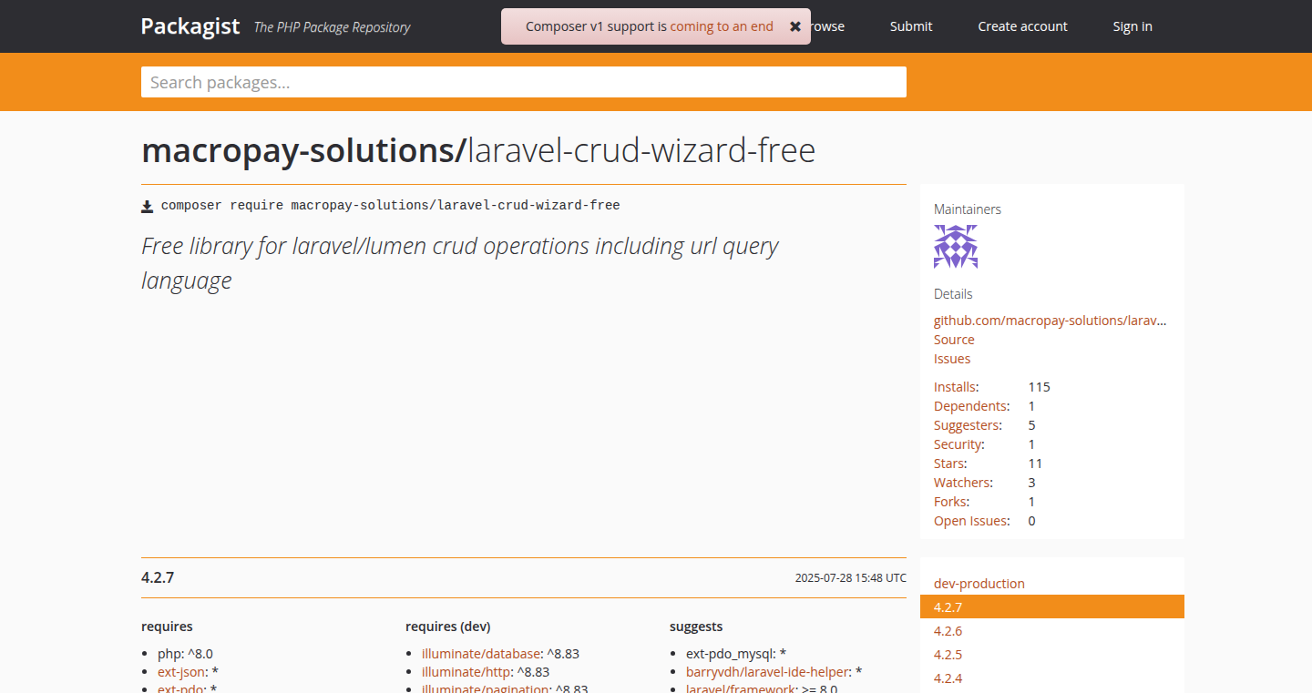Image resolution: width=1312 pixels, height=693 pixels.
Task: Open the Create account page
Action: point(1022,26)
